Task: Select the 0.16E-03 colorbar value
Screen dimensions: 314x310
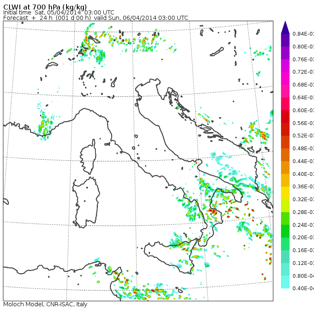Action: tap(303, 250)
